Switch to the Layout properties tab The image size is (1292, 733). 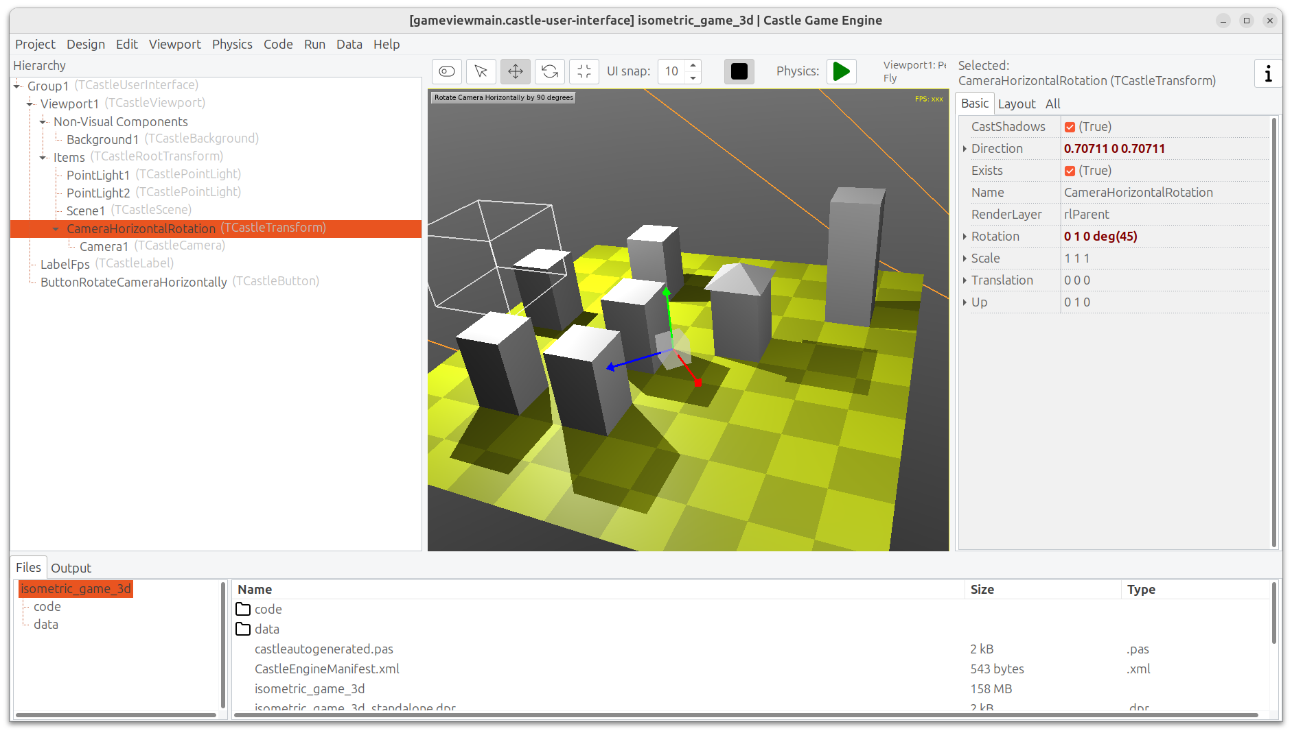(1016, 104)
